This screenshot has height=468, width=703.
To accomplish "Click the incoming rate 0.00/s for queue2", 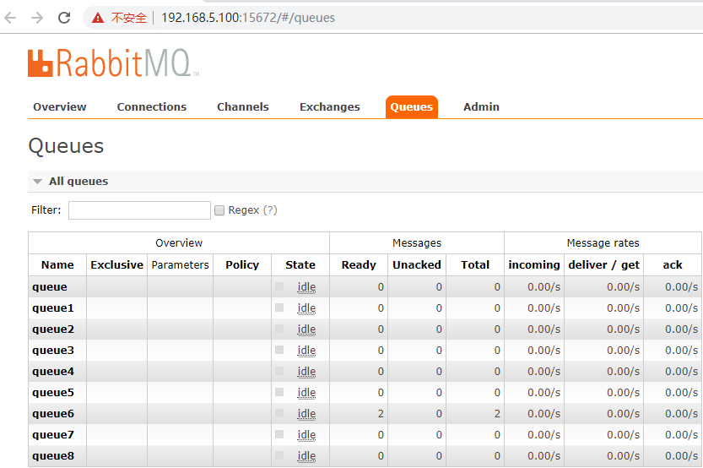I will (x=543, y=329).
